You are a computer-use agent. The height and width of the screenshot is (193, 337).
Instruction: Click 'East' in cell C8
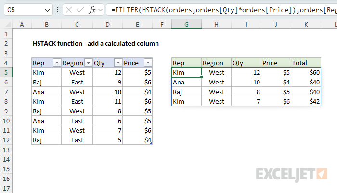(x=77, y=101)
